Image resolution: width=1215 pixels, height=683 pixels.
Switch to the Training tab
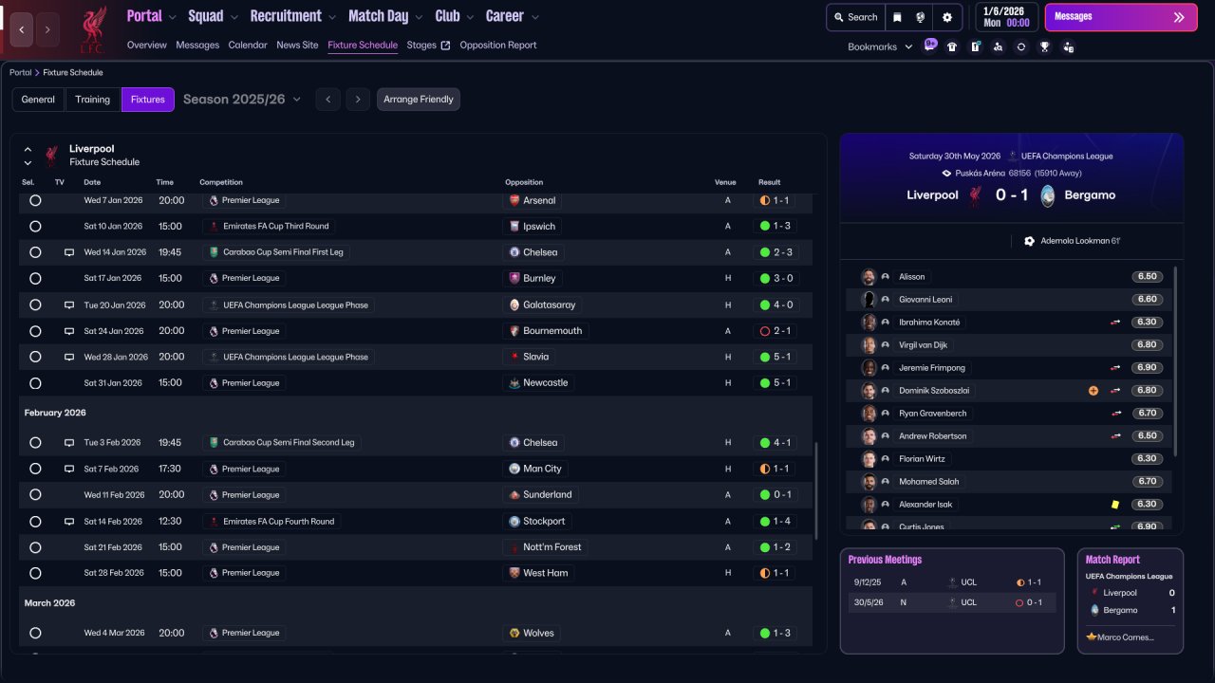(93, 100)
